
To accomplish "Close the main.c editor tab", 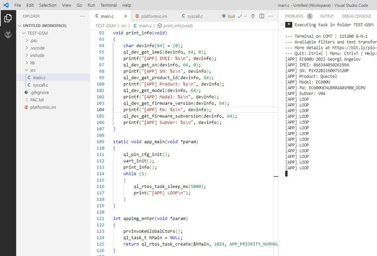I will (x=125, y=16).
